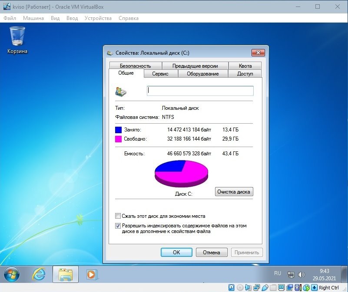Enable compress this drive checkbox
Image resolution: width=348 pixels, height=292 pixels.
[x=118, y=216]
